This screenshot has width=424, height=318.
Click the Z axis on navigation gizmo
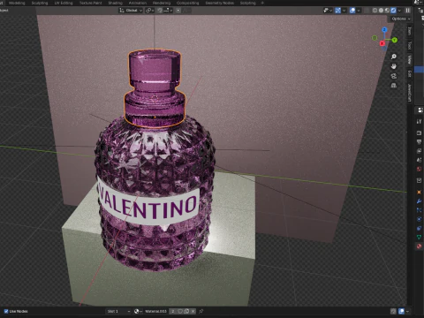click(384, 30)
